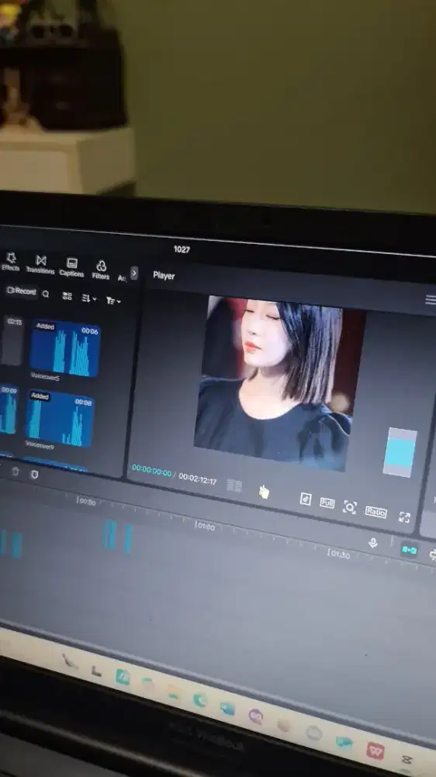
Task: Click the project title 1027
Action: click(182, 249)
